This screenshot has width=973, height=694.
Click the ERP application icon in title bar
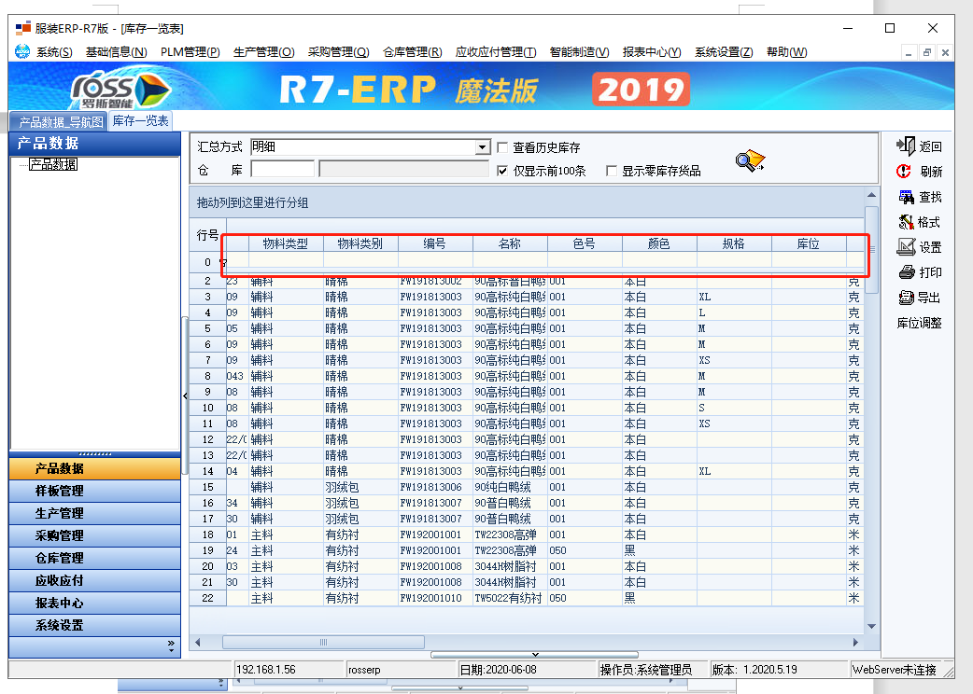[23, 28]
